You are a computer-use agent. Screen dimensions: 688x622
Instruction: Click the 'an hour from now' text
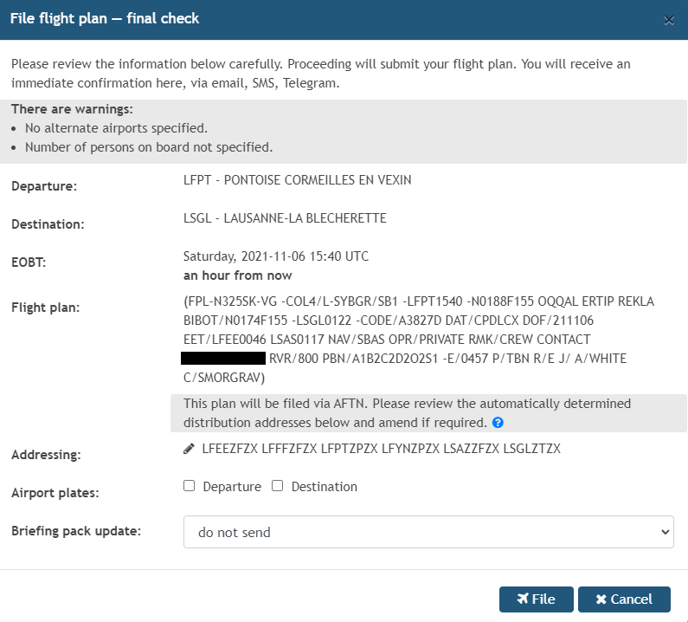point(238,275)
